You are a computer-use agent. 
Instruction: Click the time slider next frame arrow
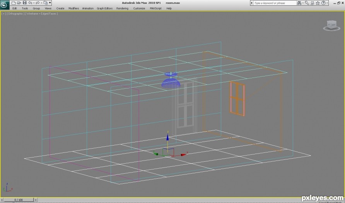(36, 200)
